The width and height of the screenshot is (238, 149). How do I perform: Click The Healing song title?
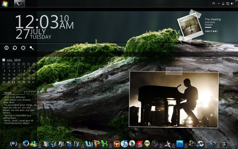pos(213,19)
